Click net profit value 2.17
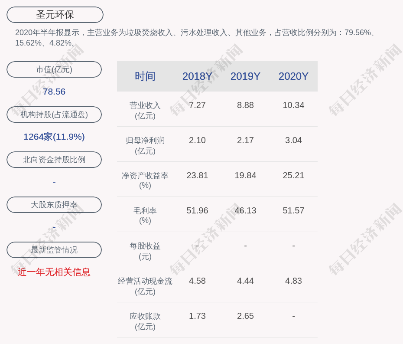The width and height of the screenshot is (403, 344). click(x=245, y=140)
